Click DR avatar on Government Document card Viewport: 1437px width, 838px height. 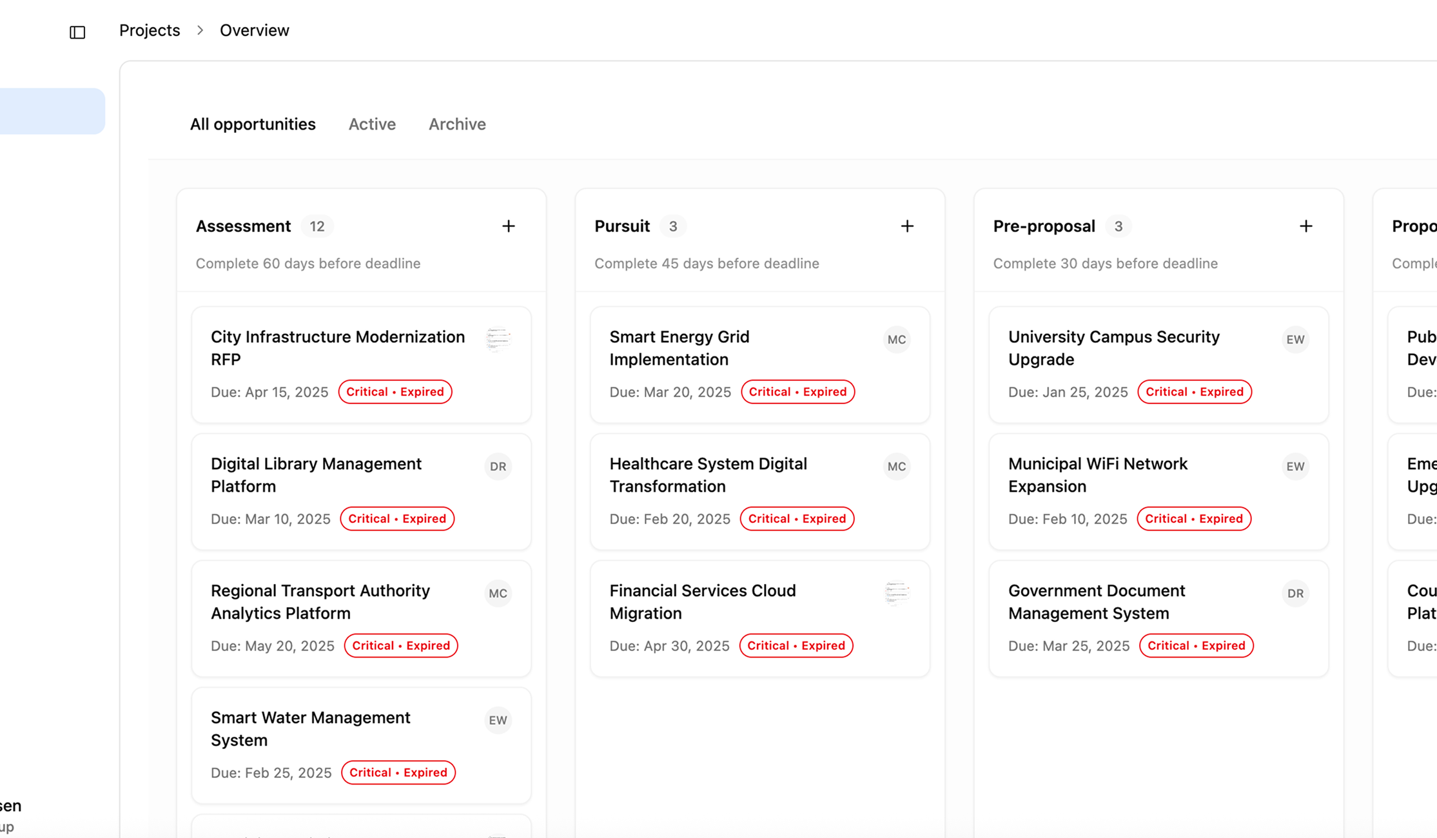coord(1295,594)
